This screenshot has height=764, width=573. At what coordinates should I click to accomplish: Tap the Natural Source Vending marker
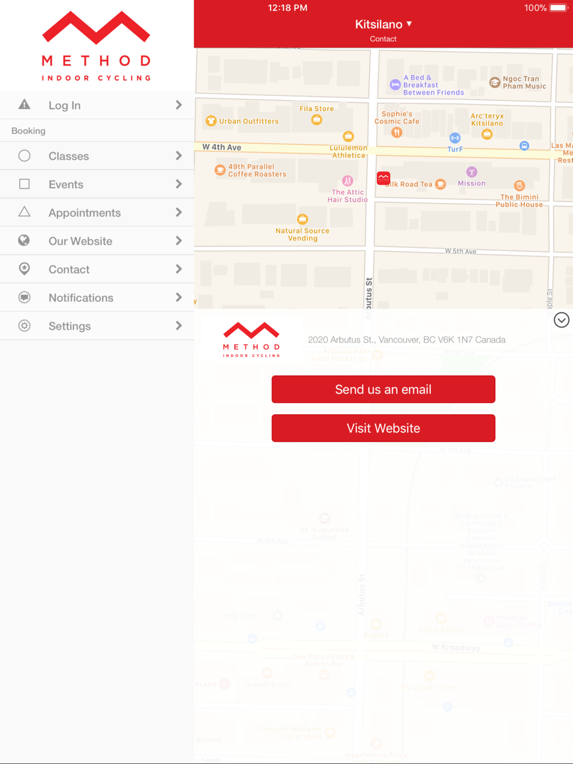click(302, 219)
